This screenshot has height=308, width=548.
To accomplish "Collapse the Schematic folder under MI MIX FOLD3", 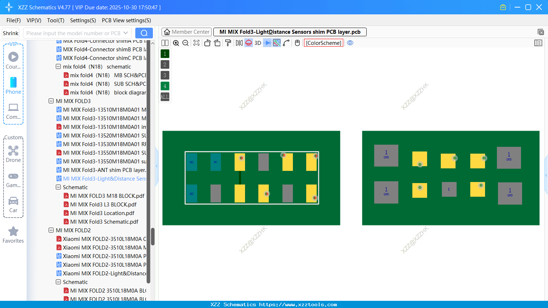I will coord(58,187).
